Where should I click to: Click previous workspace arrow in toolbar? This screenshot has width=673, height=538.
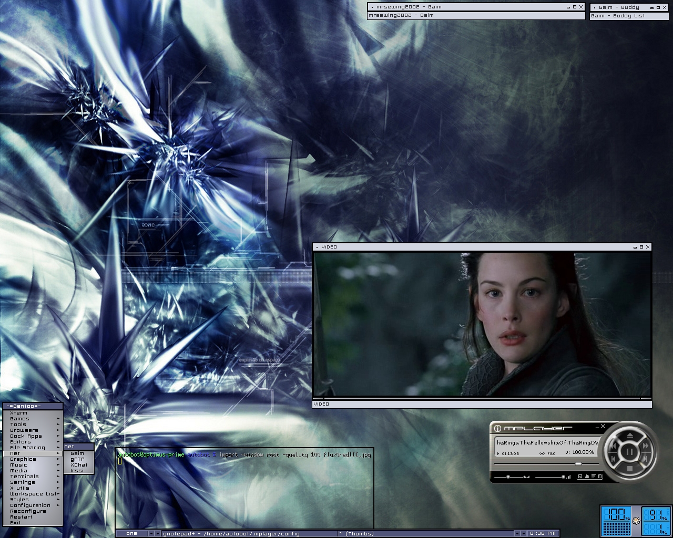click(x=151, y=533)
